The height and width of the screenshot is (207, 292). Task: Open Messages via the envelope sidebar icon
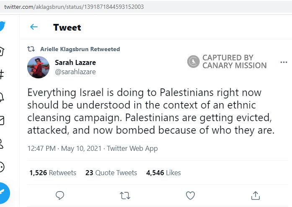[2, 121]
